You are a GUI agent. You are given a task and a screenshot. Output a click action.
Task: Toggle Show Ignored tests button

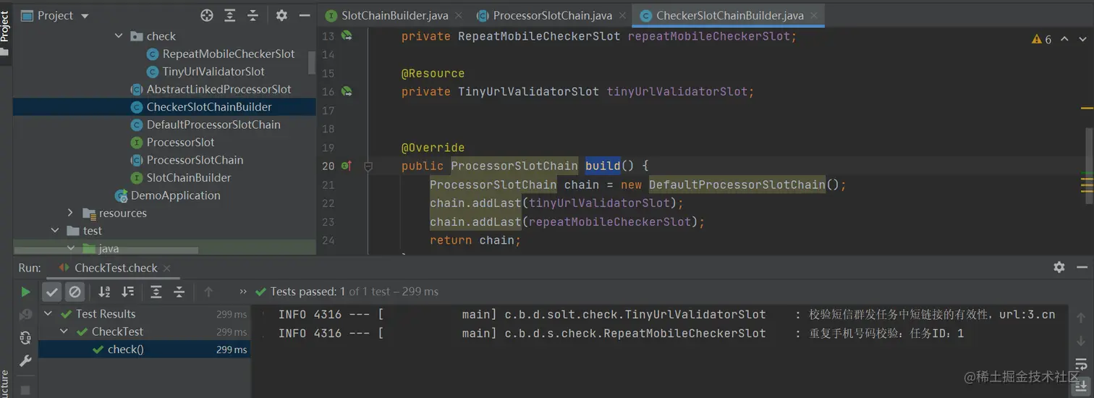click(x=75, y=292)
